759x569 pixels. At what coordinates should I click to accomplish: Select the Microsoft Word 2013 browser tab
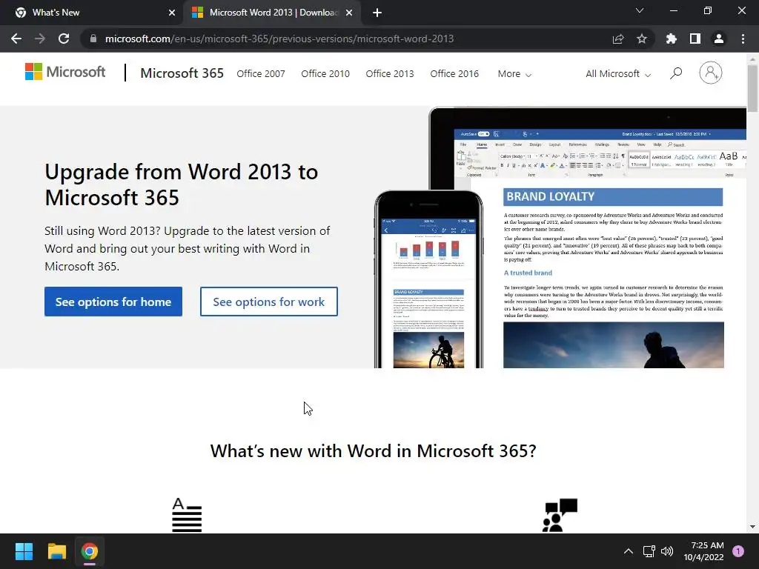click(272, 13)
